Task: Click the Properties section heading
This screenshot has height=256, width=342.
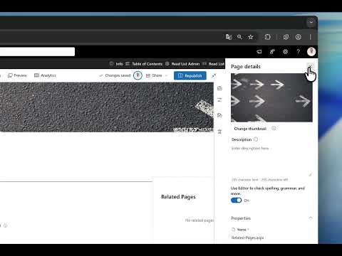Action: pyautogui.click(x=241, y=218)
